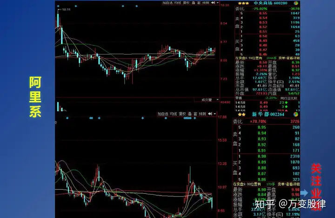Open toolbar dropdown arrow in 中央商场 chart
335x218 pixels.
218,3
